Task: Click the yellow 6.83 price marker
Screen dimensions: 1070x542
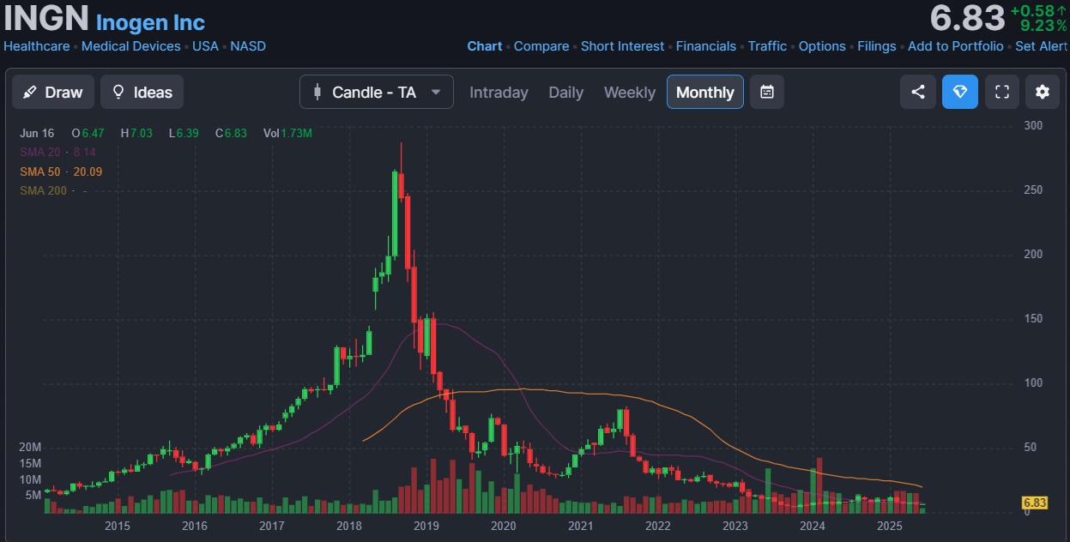Action: point(1034,503)
